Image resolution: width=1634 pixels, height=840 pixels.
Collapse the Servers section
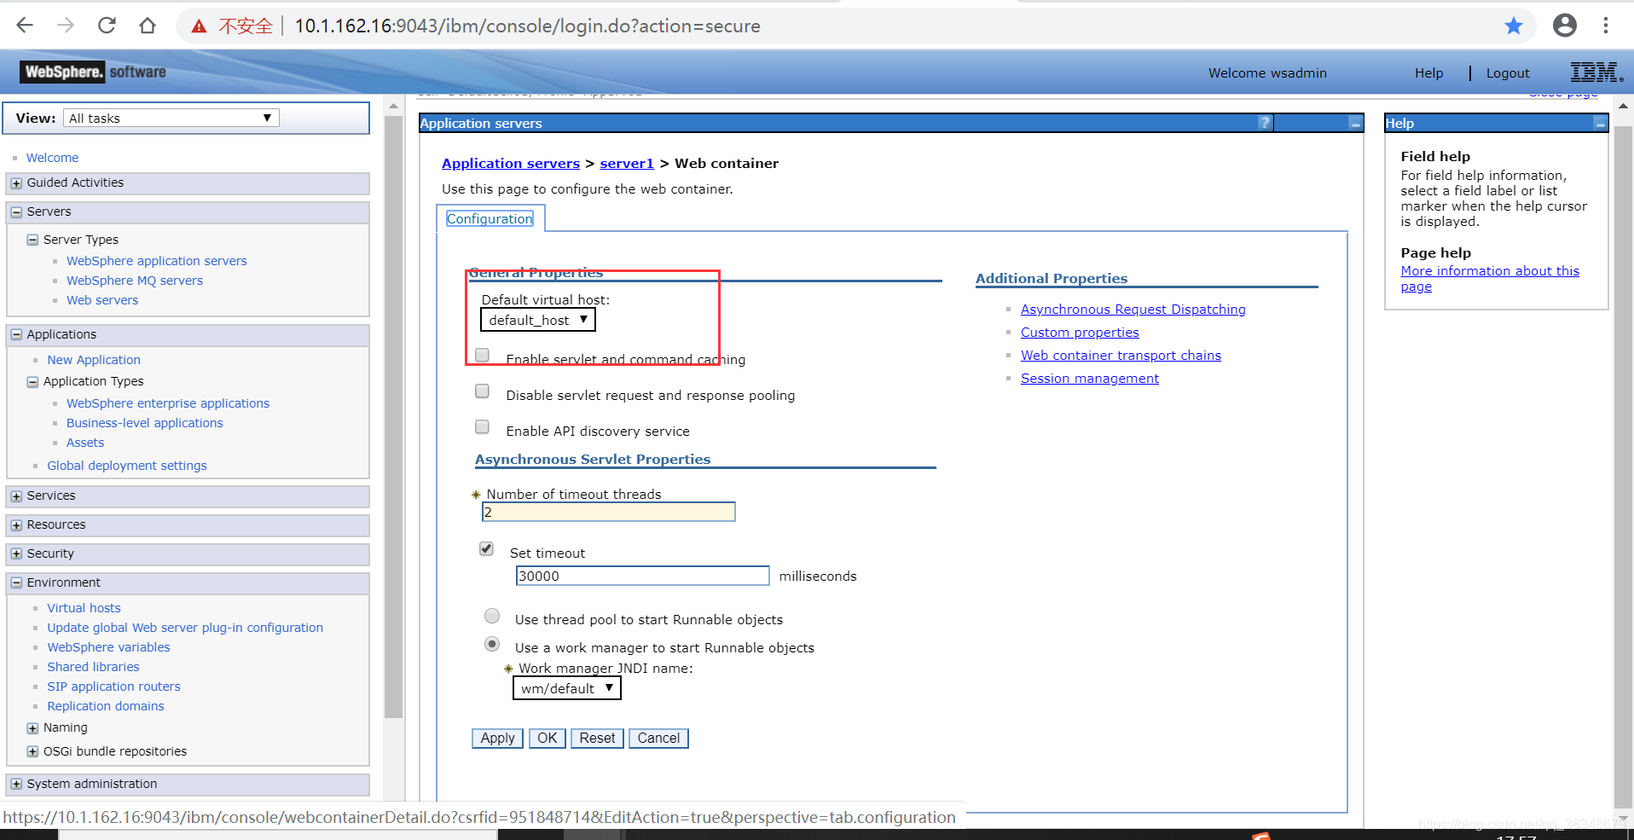[x=16, y=212]
